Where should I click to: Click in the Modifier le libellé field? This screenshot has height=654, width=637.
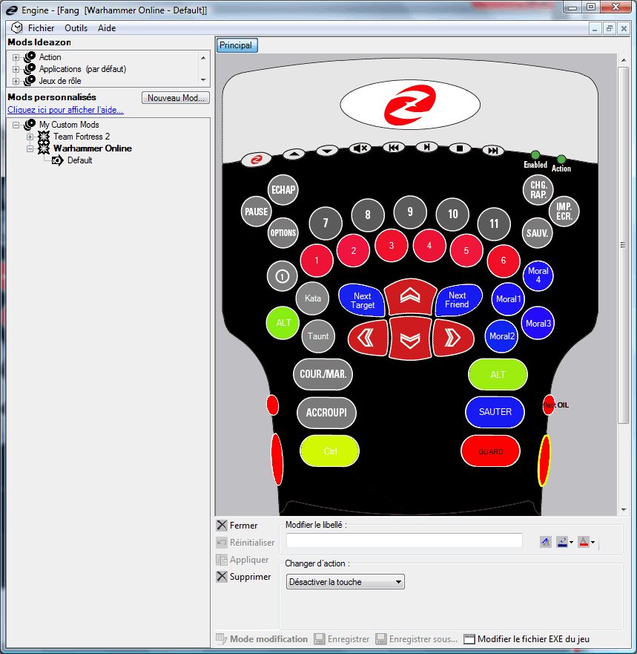(404, 540)
